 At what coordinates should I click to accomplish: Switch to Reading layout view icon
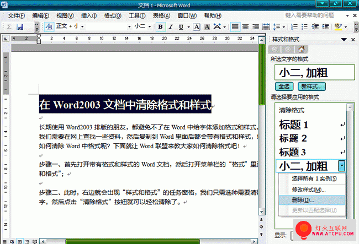point(35,241)
